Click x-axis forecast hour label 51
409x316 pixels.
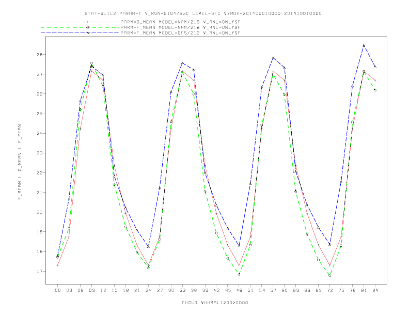[x=250, y=290]
